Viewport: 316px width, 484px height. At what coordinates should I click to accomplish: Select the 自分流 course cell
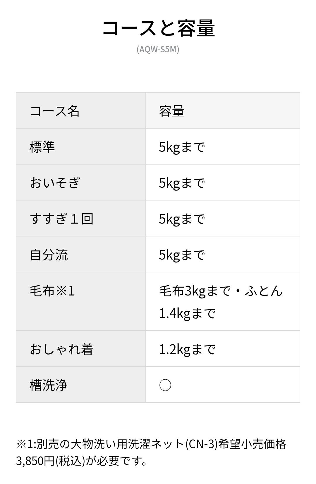point(49,255)
